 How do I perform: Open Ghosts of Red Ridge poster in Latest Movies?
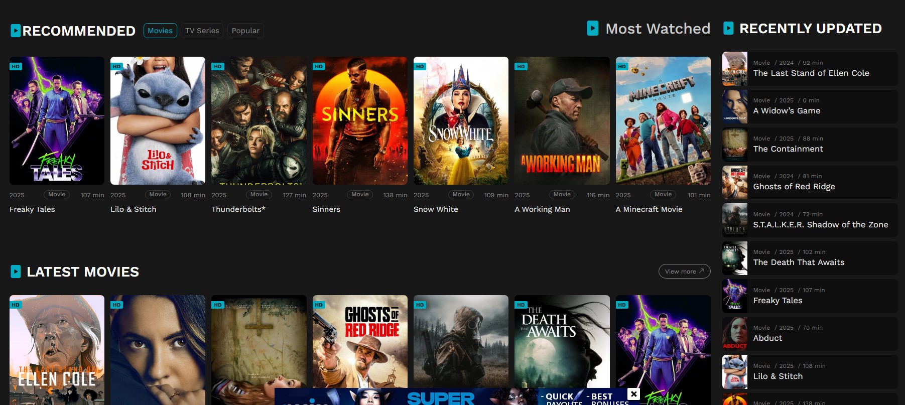click(360, 341)
